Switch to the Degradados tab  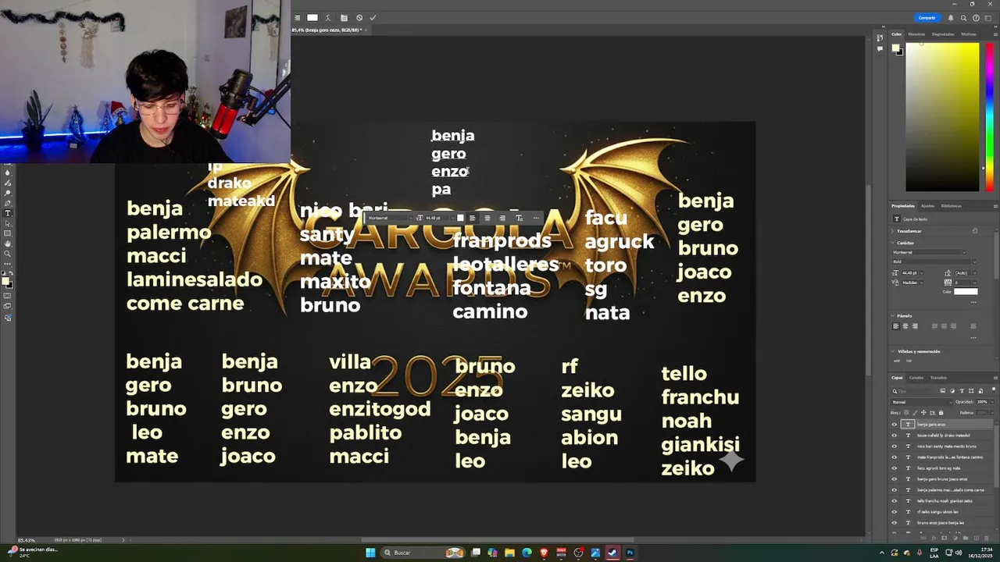pyautogui.click(x=943, y=34)
